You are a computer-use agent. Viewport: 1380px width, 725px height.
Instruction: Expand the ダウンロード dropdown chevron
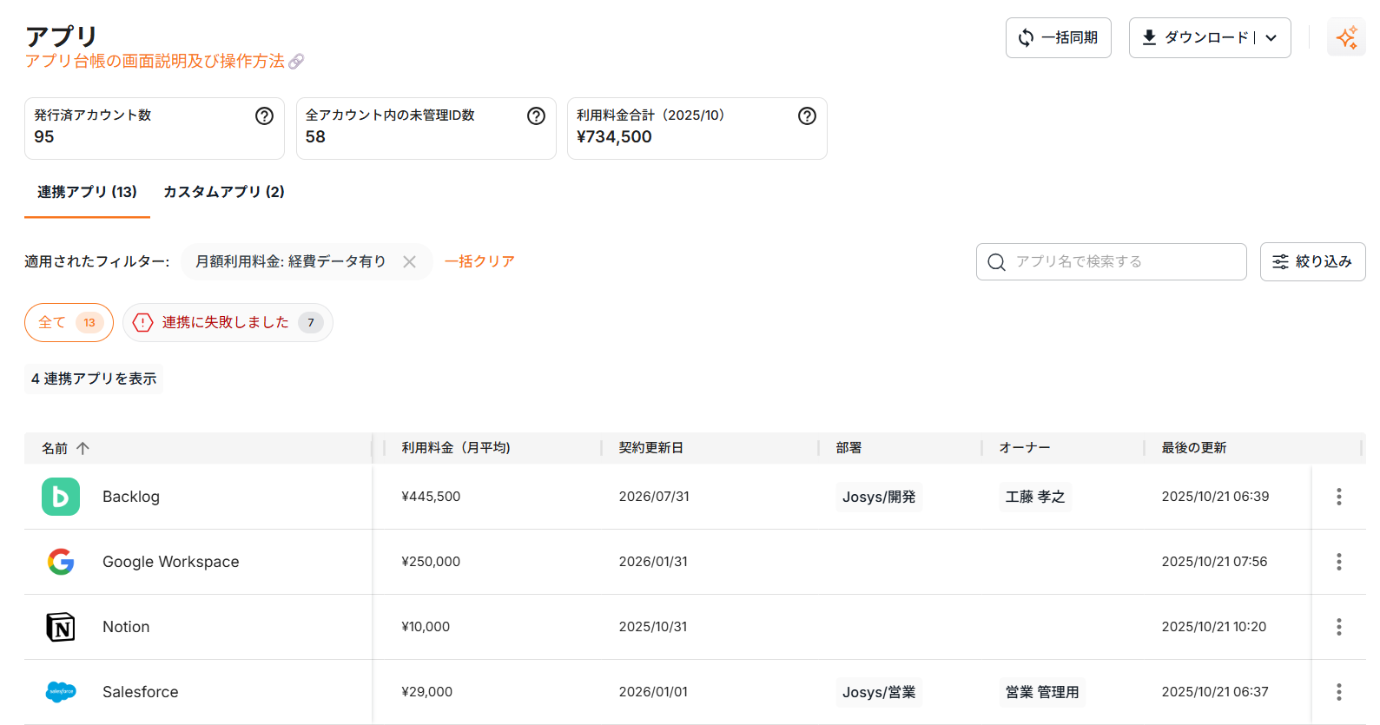pos(1271,38)
